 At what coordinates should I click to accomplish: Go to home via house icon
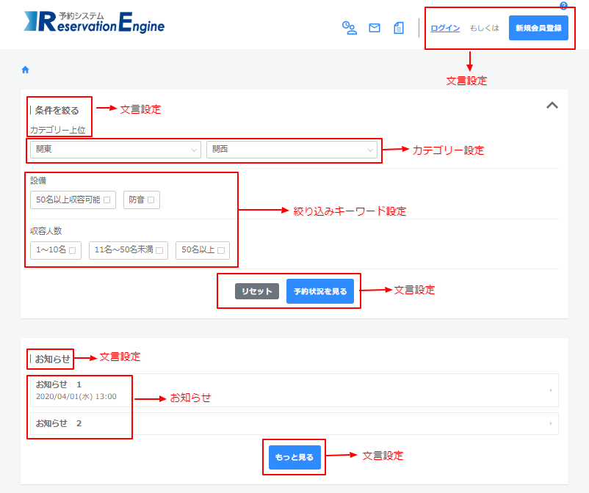[x=26, y=70]
